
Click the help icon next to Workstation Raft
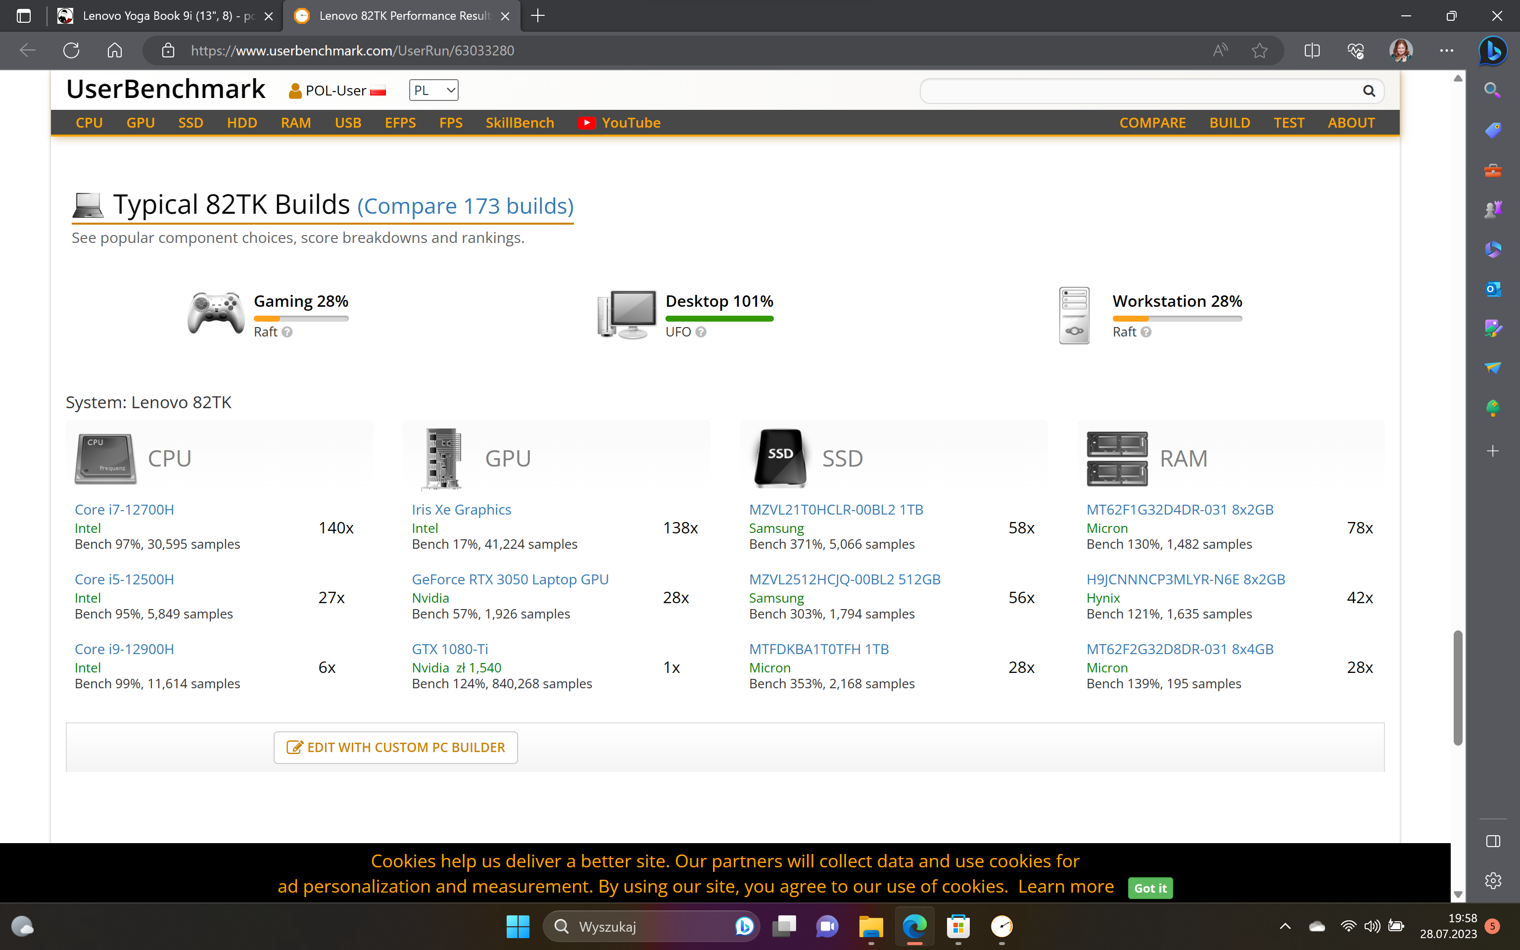[x=1146, y=332]
